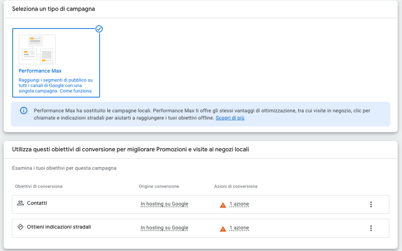Click 'Origine conversione' column header

point(159,186)
